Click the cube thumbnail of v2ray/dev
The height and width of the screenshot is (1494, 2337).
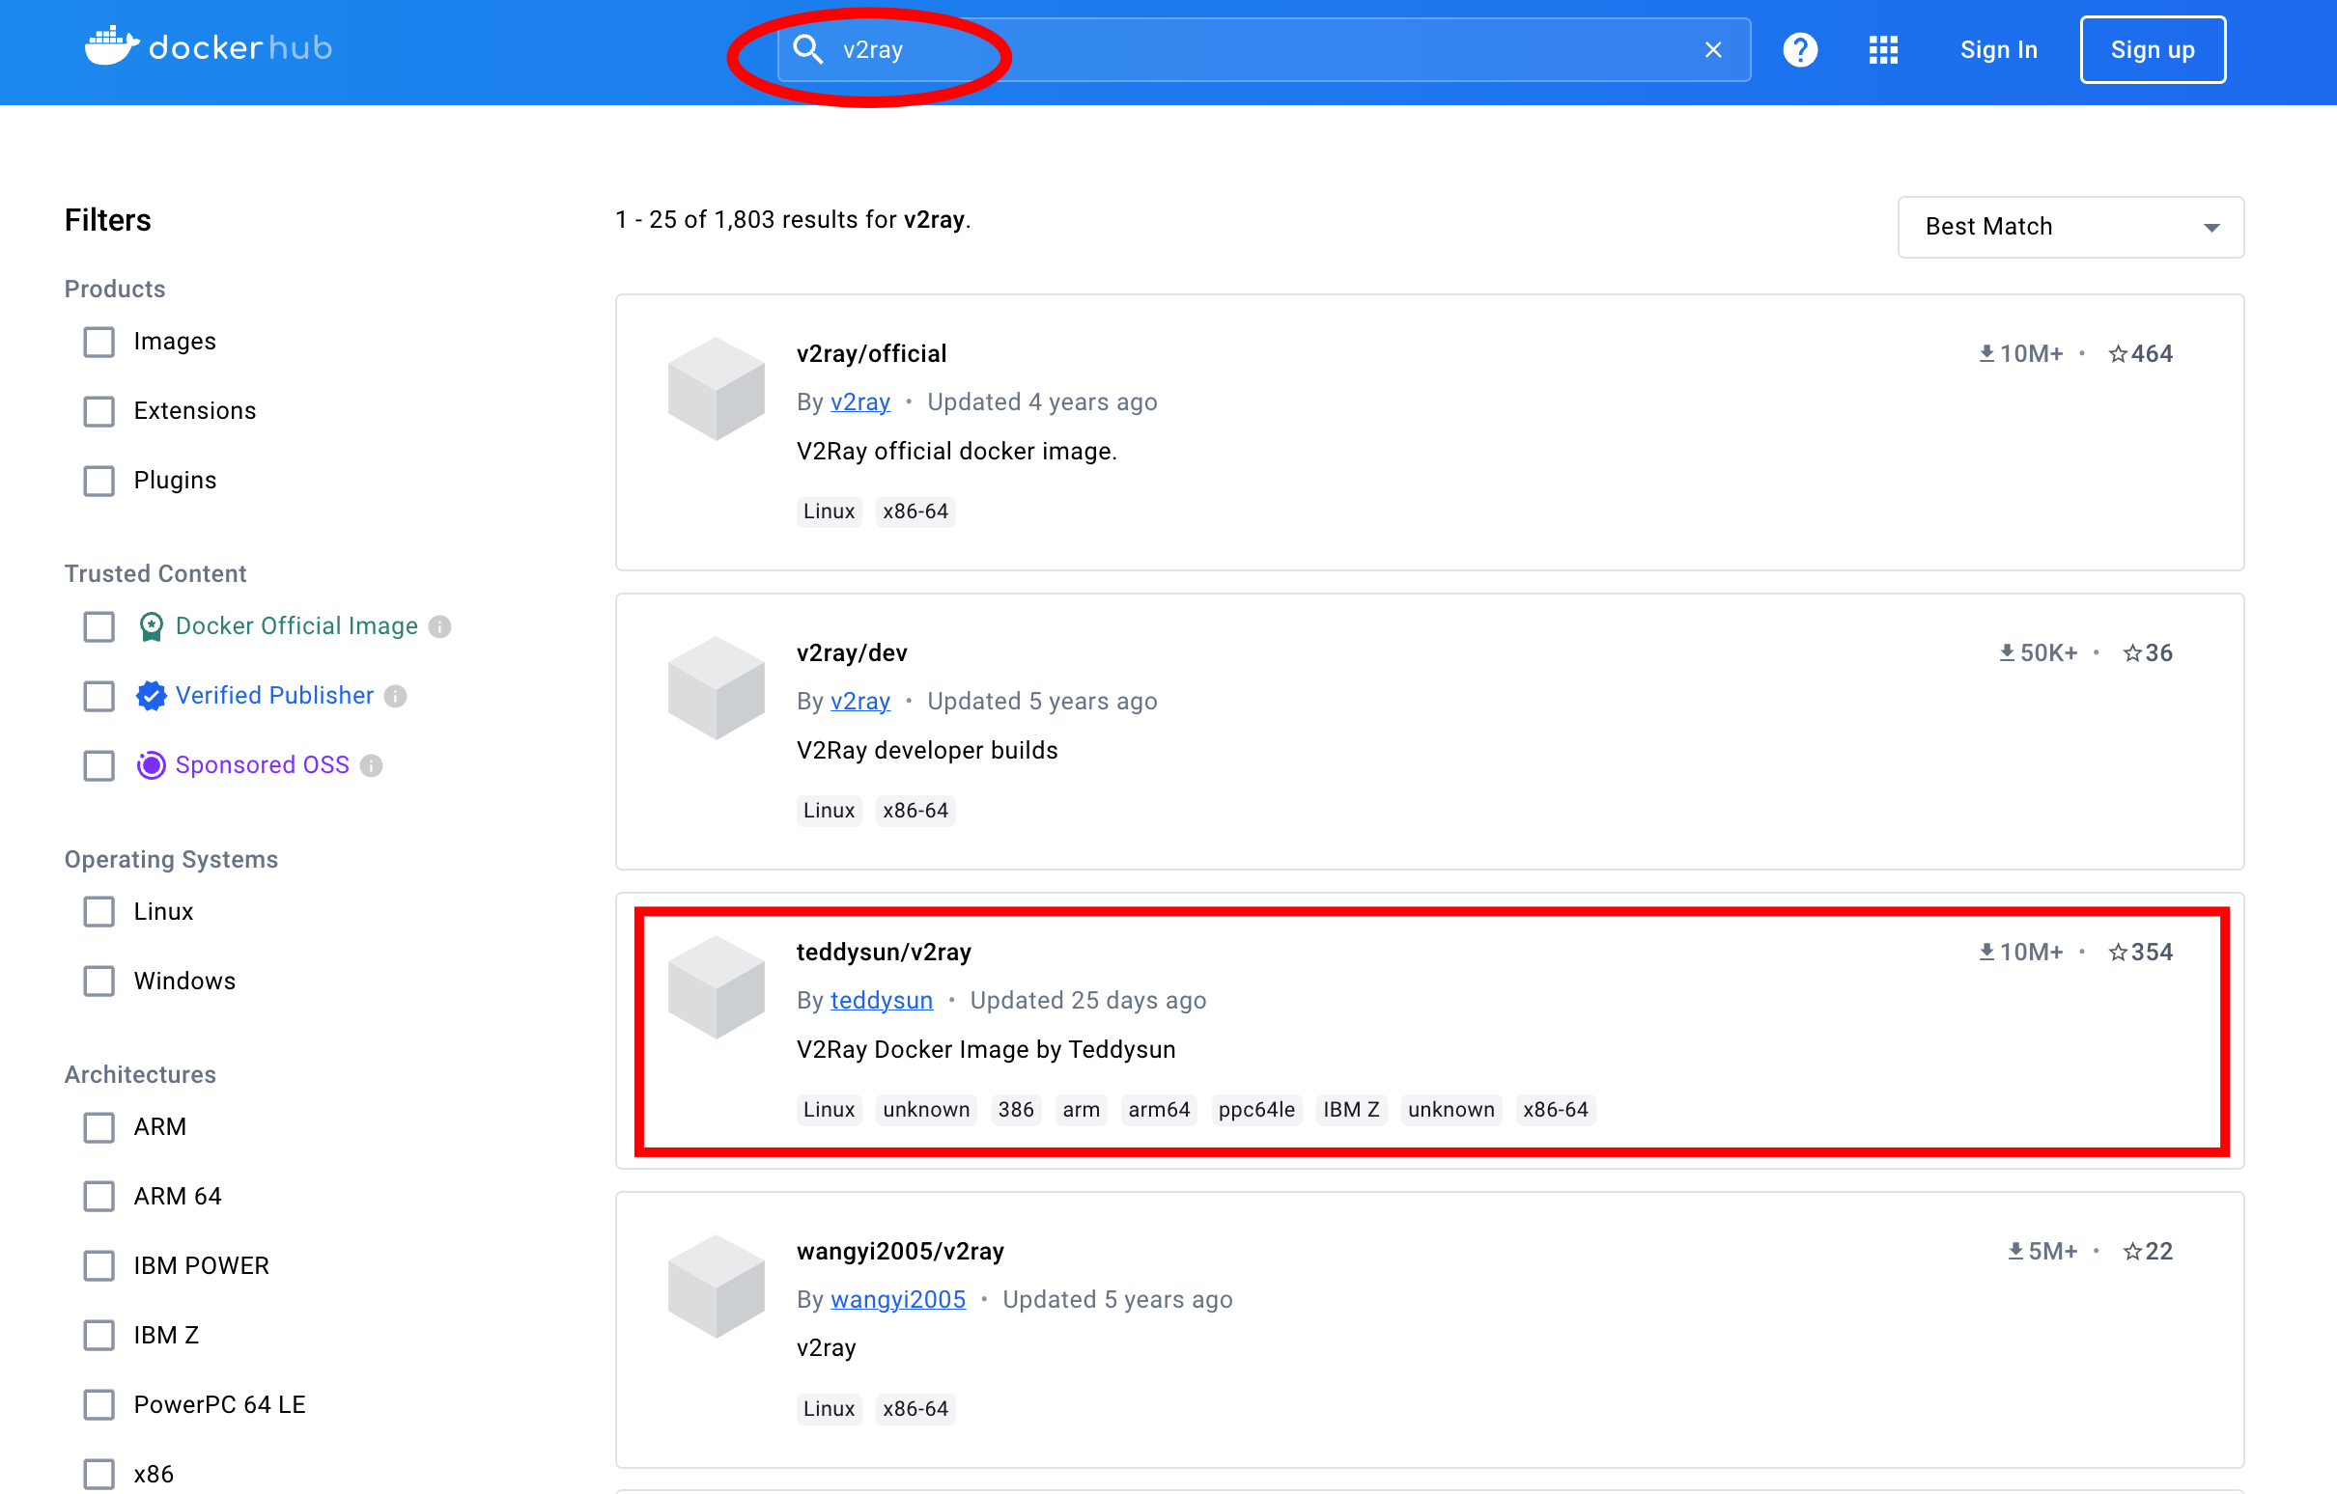pos(717,689)
